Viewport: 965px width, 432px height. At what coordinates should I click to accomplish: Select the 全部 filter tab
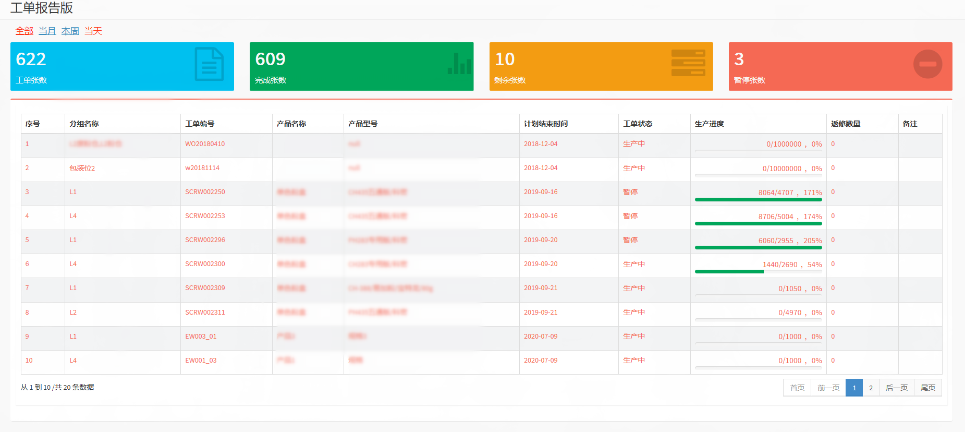point(24,31)
